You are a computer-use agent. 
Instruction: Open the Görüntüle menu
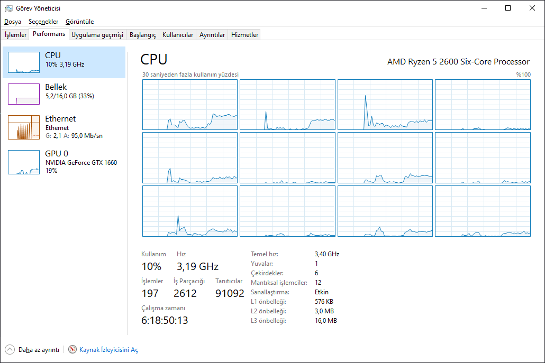point(79,22)
